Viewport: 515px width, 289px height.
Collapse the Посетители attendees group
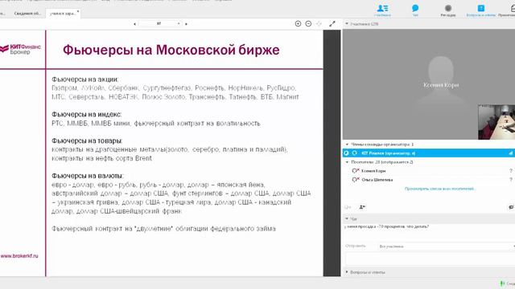coord(347,162)
